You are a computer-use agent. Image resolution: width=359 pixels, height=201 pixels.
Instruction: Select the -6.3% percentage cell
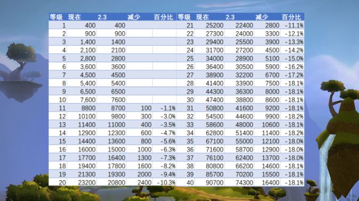pyautogui.click(x=168, y=150)
